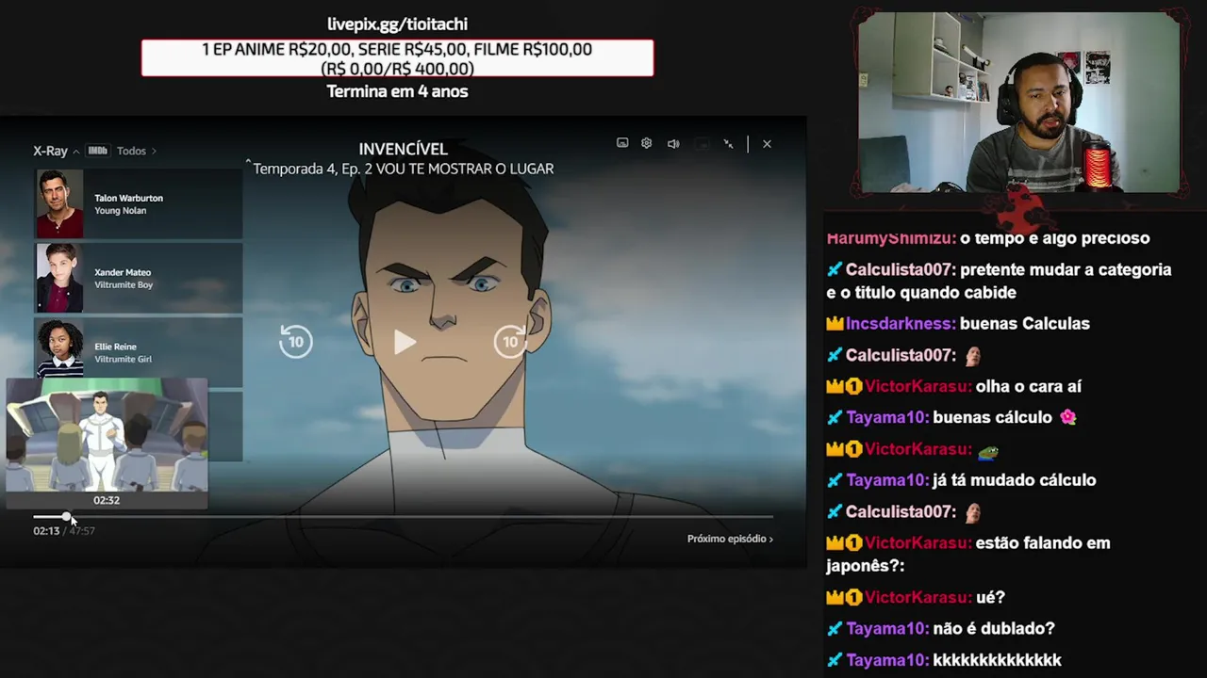This screenshot has width=1207, height=678.
Task: Skip forward 10 seconds
Action: (x=511, y=341)
